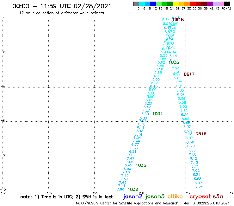
Task: Click the 4.82 wave height value
Action: [x=184, y=111]
